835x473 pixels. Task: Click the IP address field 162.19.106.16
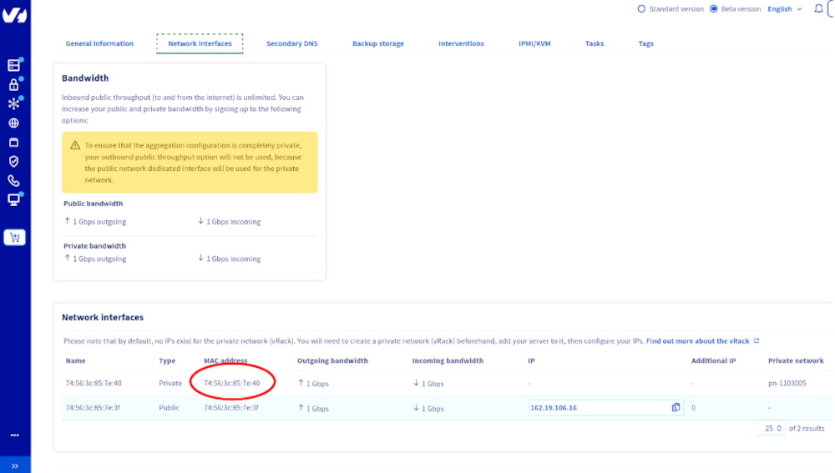click(x=597, y=408)
